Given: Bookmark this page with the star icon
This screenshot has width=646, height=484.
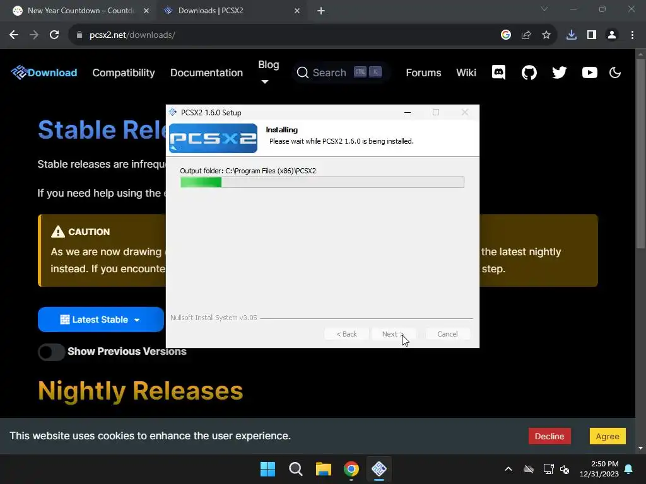Looking at the screenshot, I should click(546, 35).
